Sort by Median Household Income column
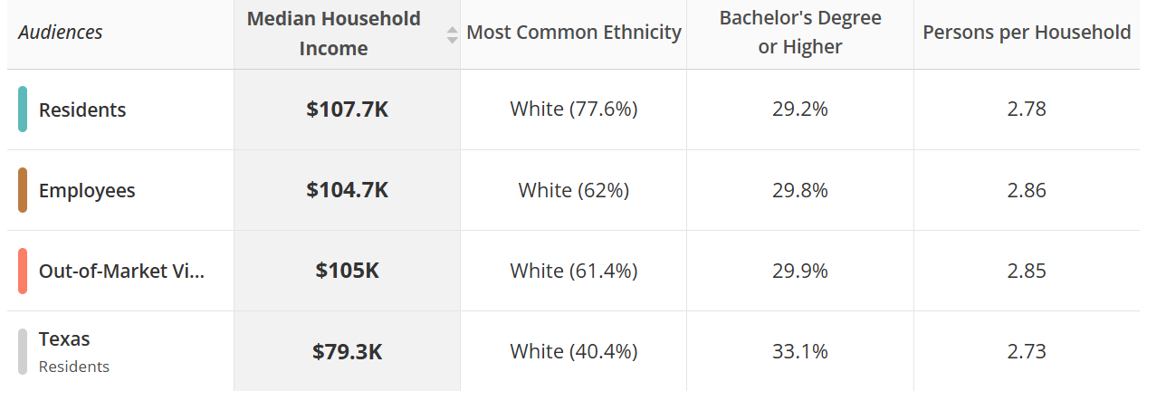This screenshot has height=410, width=1166. pos(333,33)
